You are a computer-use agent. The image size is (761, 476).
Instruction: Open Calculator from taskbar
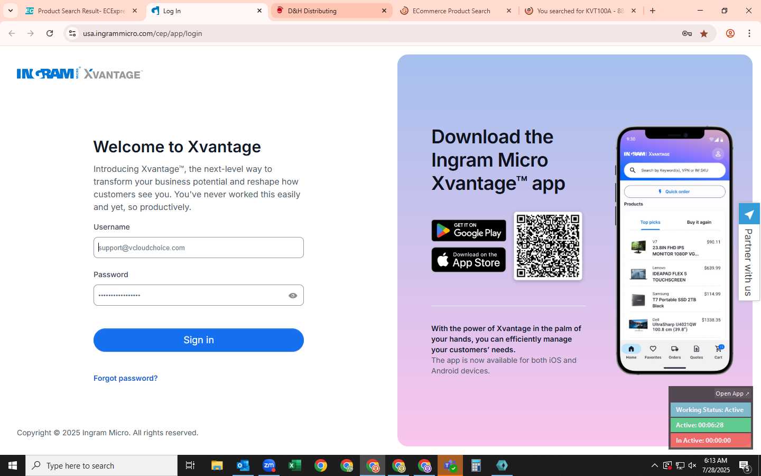[476, 465]
